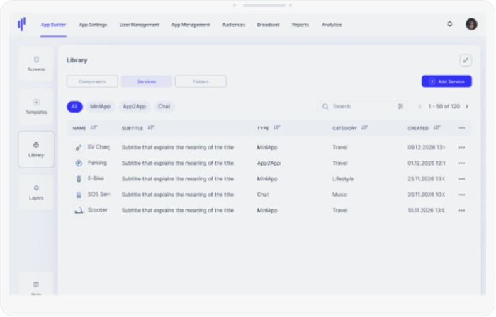
Task: Open the filter settings icon beside Search
Action: tap(400, 106)
